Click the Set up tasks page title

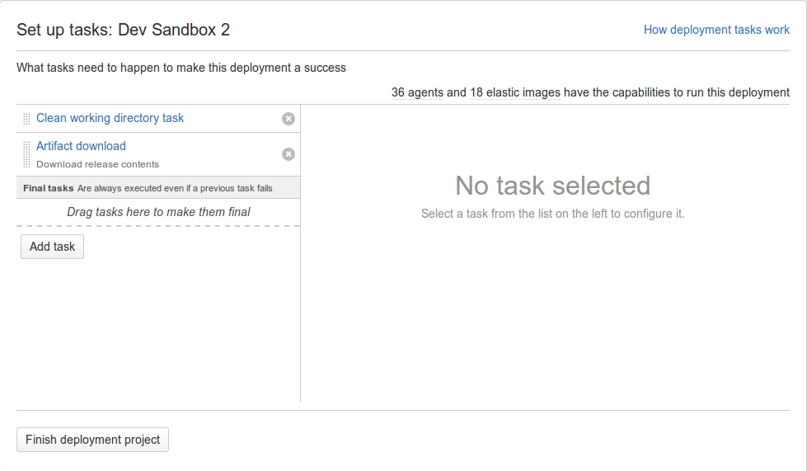tap(123, 30)
